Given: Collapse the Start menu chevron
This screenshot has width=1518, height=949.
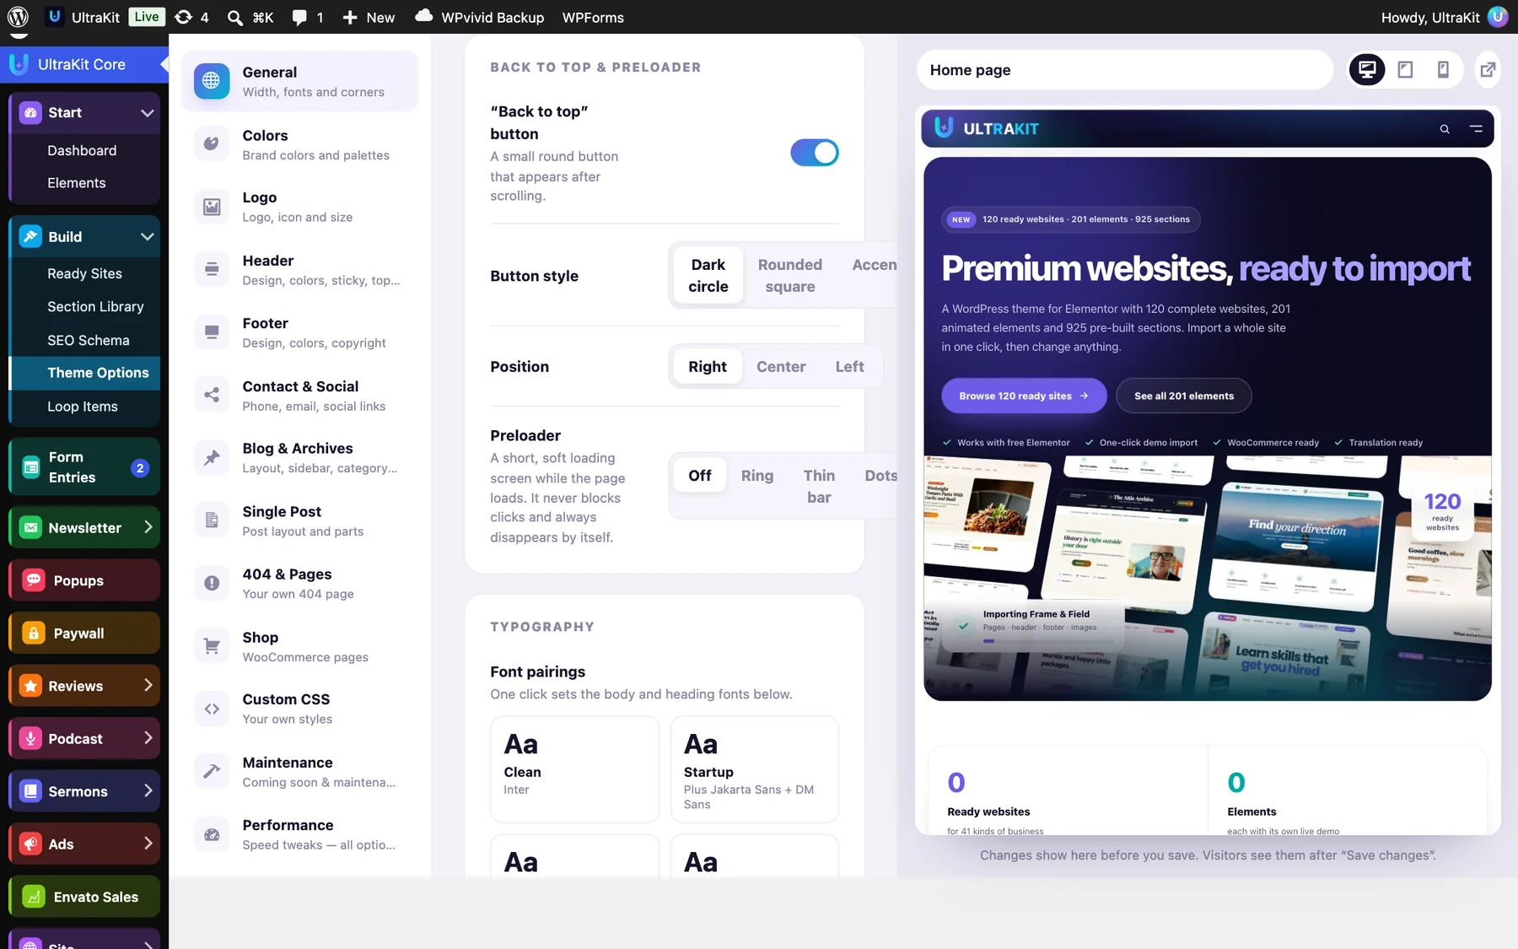Looking at the screenshot, I should [x=148, y=113].
